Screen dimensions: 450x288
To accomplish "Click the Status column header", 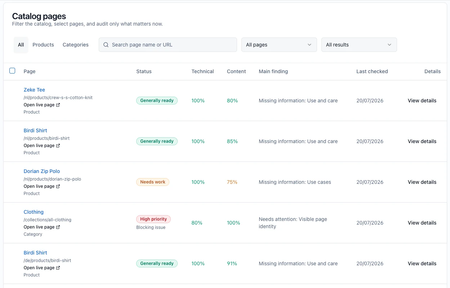I will point(144,71).
